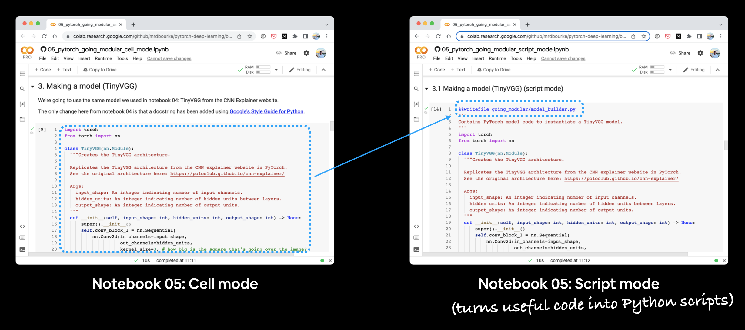Toggle Editing mode in script mode notebook

click(694, 70)
